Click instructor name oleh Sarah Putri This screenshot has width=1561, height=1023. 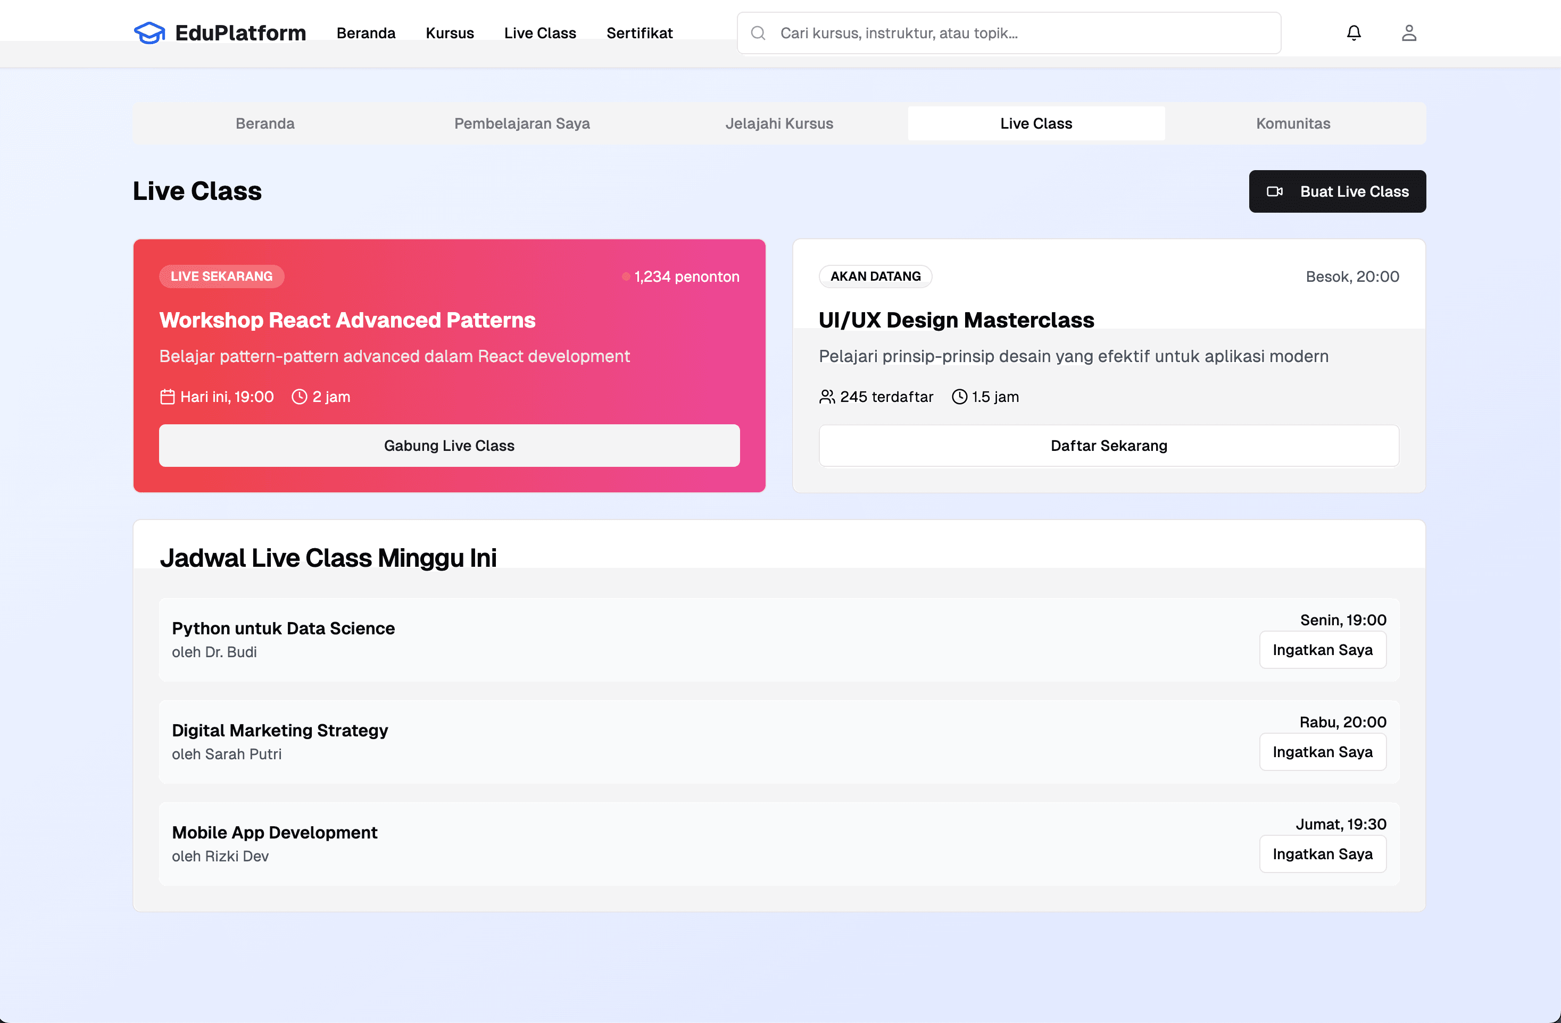tap(227, 754)
